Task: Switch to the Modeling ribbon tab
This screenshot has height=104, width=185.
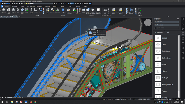Action: pyautogui.click(x=15, y=6)
